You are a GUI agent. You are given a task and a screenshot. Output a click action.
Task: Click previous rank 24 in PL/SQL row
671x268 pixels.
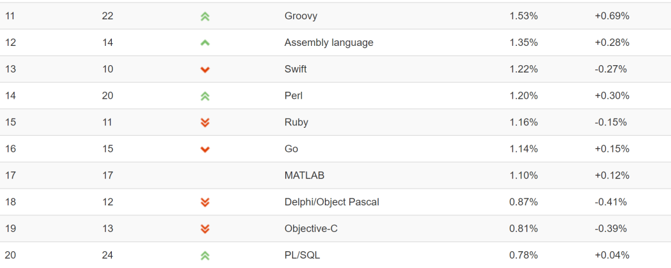[x=108, y=255]
